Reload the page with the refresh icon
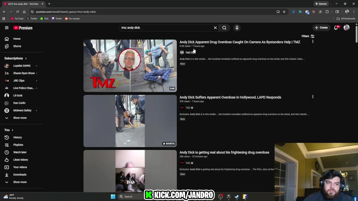 click(17, 12)
